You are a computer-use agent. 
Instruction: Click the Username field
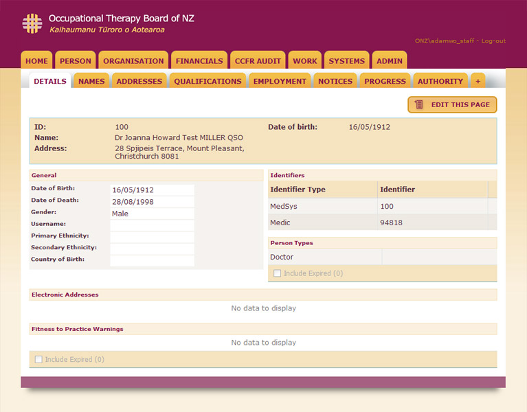(152, 225)
